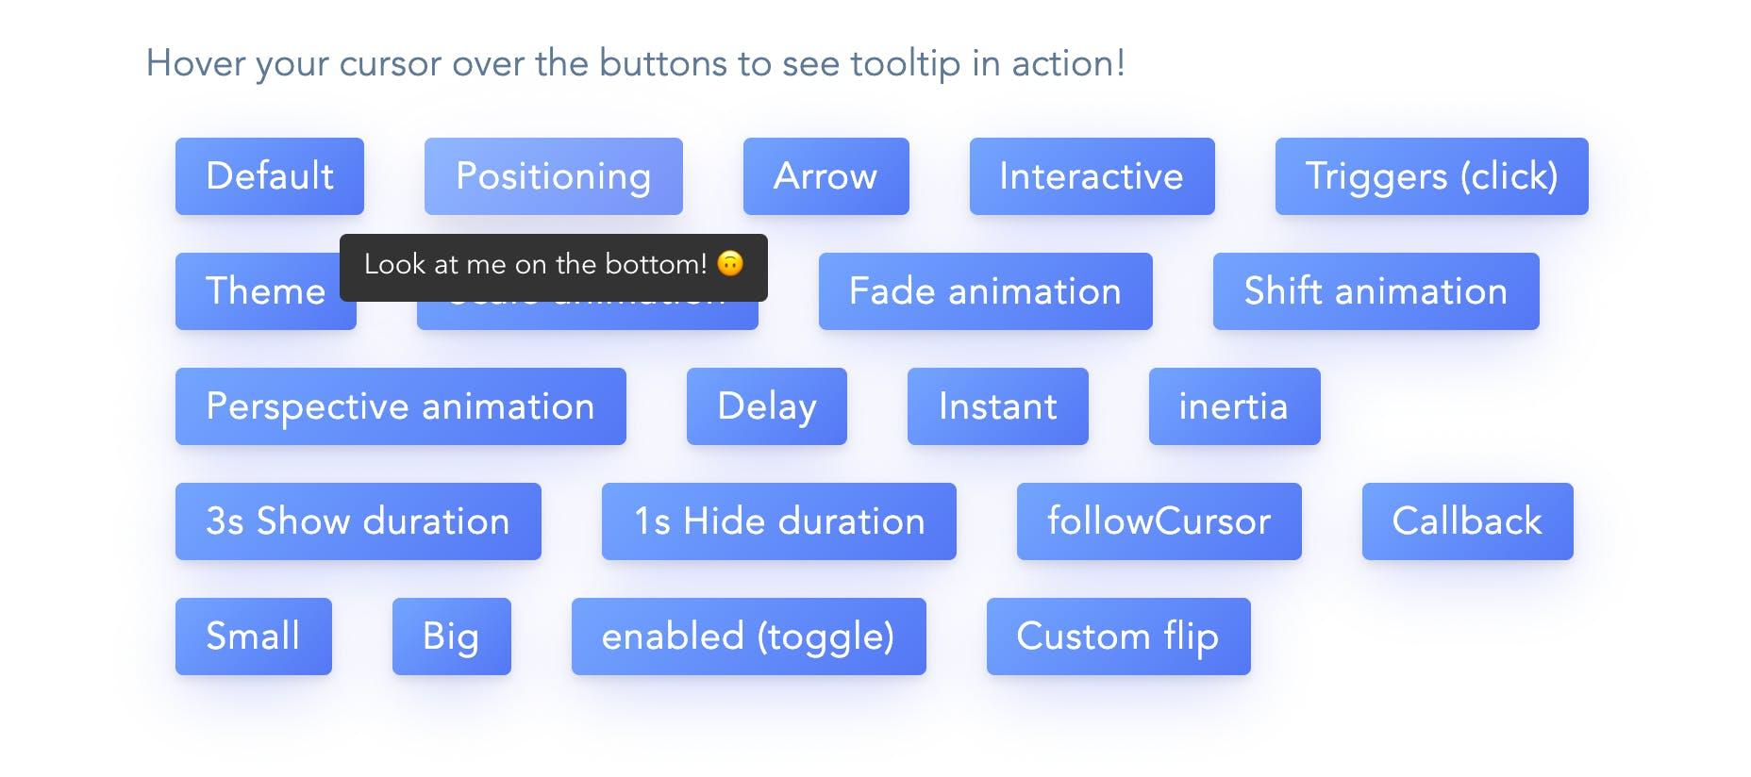
Task: Click the Default button
Action: click(269, 176)
